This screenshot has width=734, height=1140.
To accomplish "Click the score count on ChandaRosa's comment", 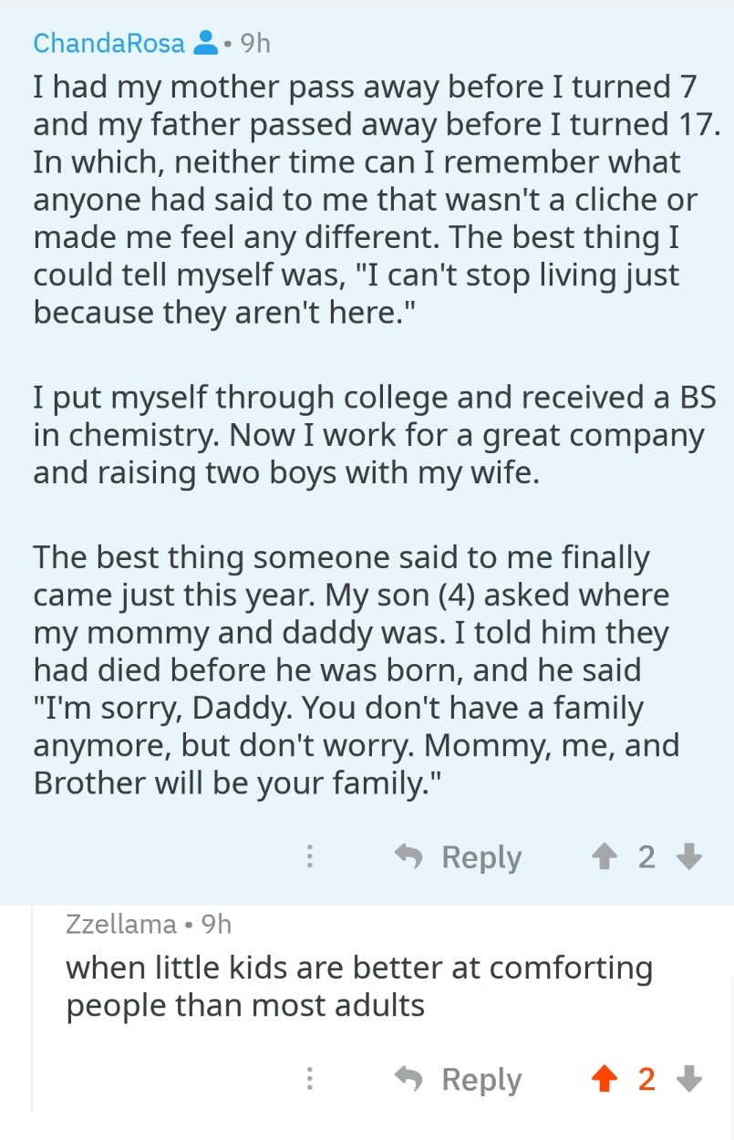I will 646,856.
